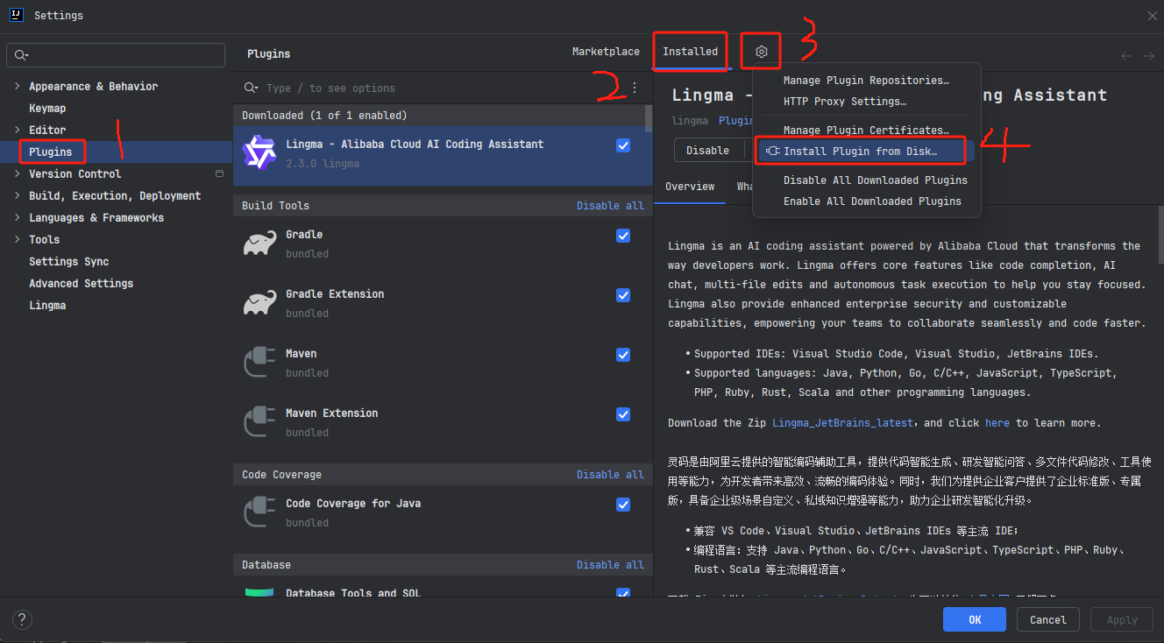Select Lingma in settings tree
The width and height of the screenshot is (1164, 643).
tap(47, 305)
